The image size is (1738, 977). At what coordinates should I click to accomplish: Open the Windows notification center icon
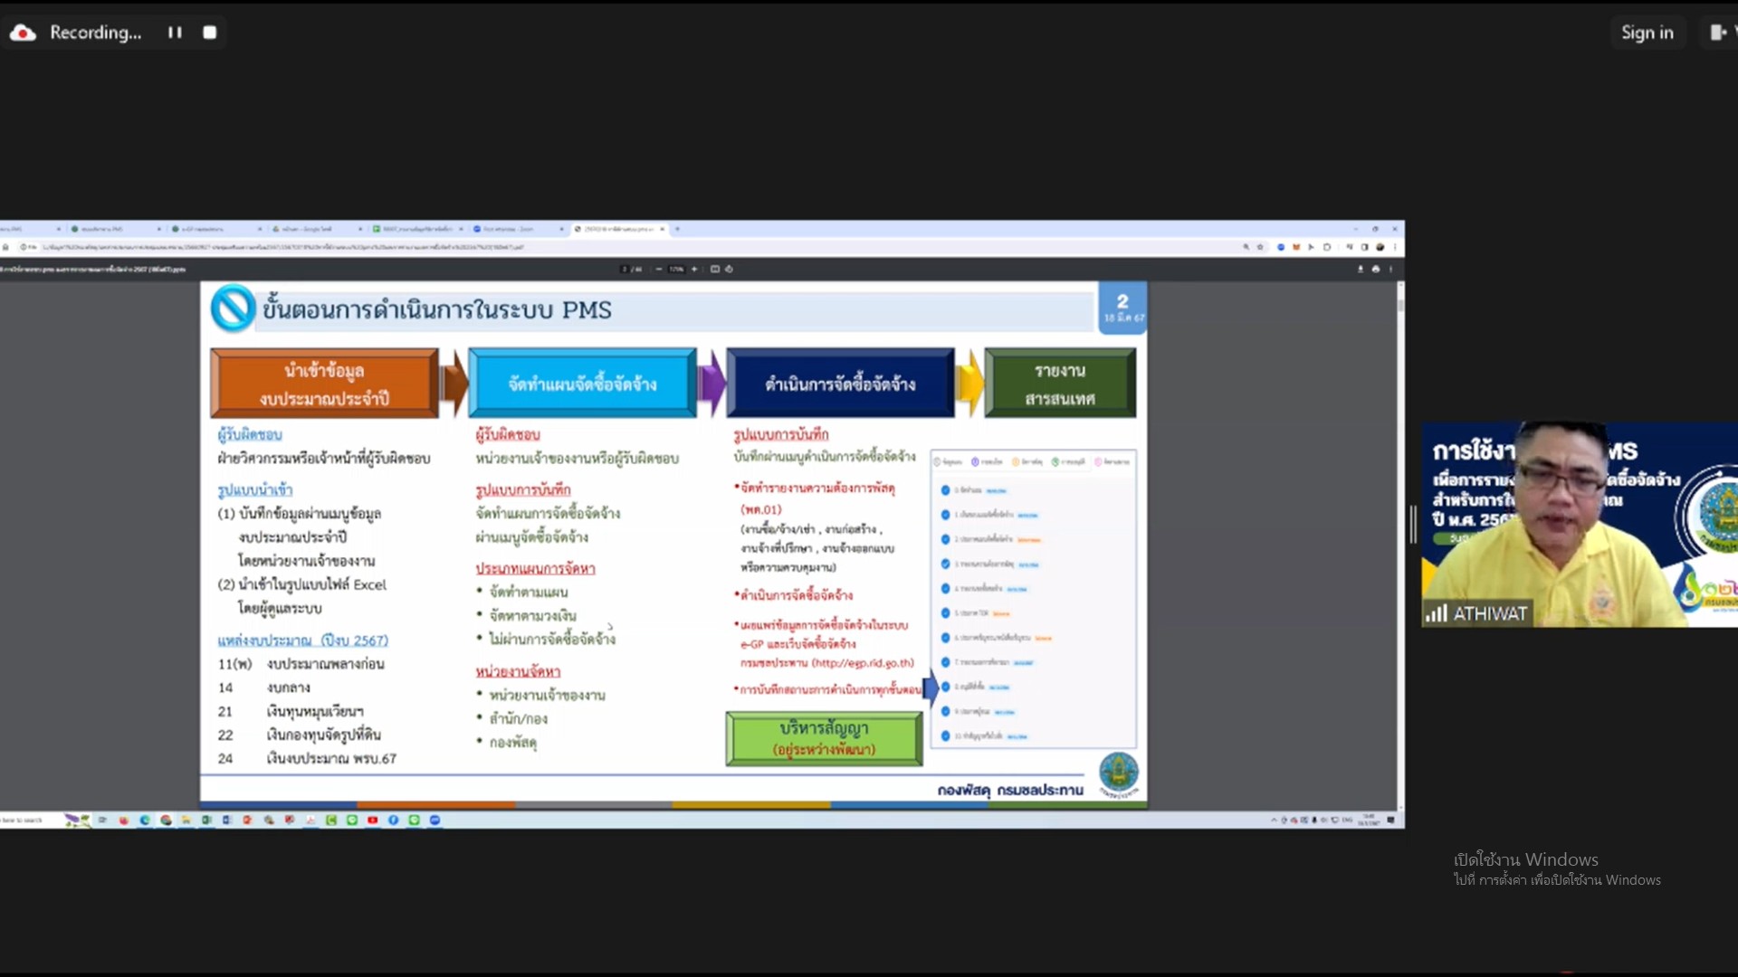1391,820
